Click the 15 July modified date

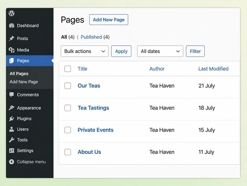pos(207,130)
